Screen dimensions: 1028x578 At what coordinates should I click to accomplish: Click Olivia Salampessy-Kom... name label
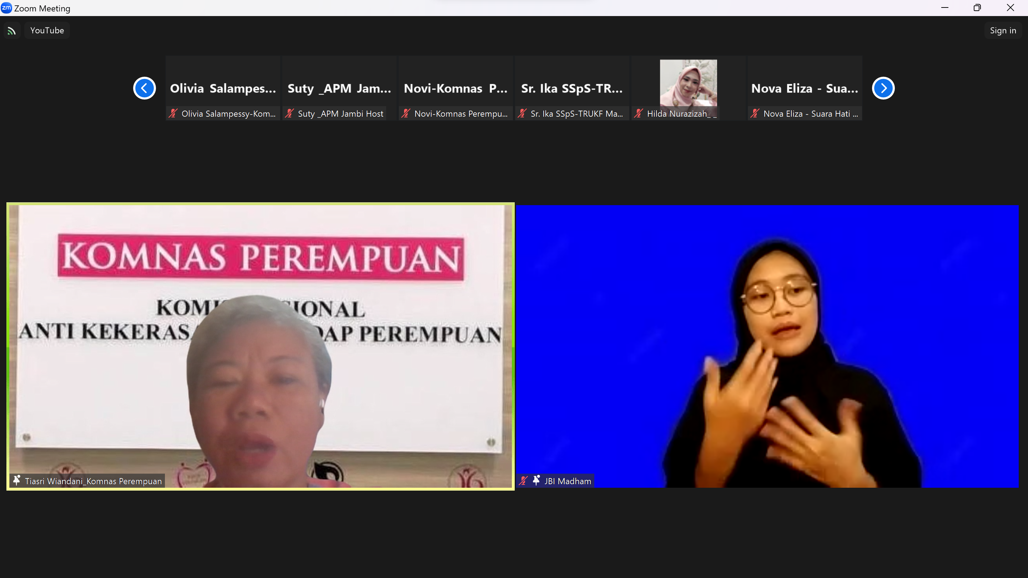[x=229, y=114]
